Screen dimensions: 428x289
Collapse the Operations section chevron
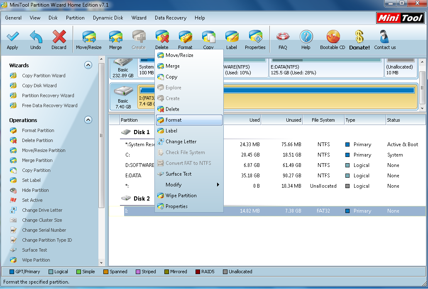[88, 120]
